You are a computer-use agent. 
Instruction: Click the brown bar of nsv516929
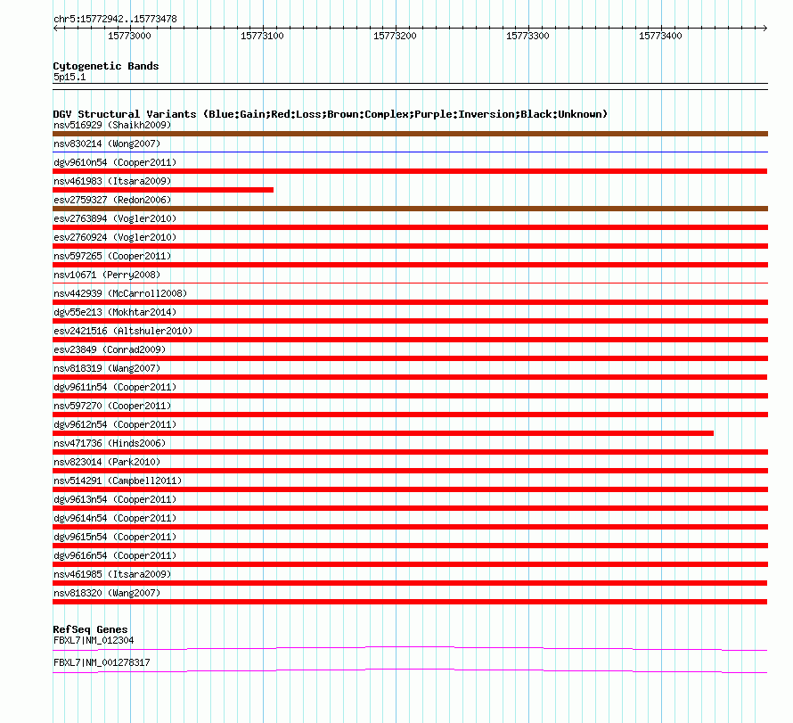(410, 134)
